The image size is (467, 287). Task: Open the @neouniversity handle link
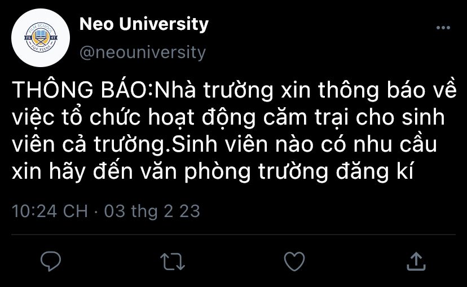coord(143,52)
